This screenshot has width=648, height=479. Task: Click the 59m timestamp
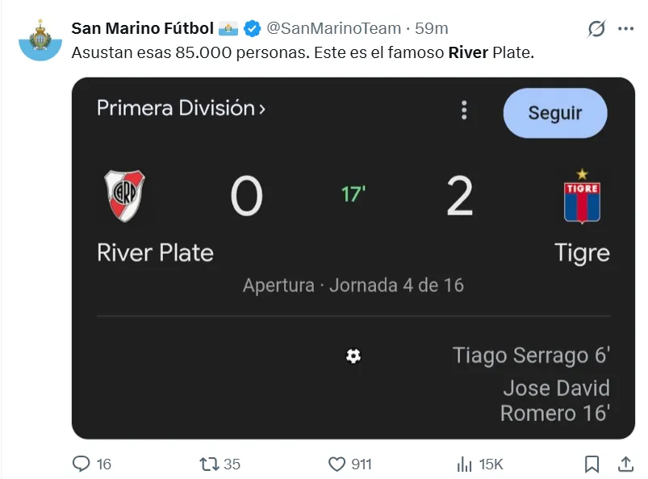click(x=432, y=28)
